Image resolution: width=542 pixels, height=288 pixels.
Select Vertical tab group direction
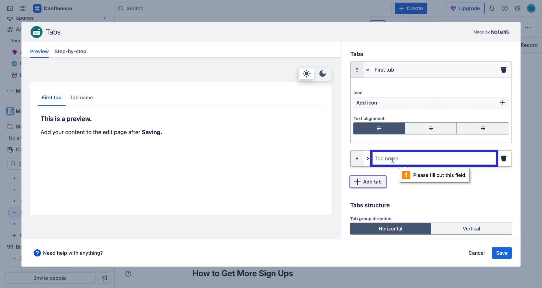(471, 229)
